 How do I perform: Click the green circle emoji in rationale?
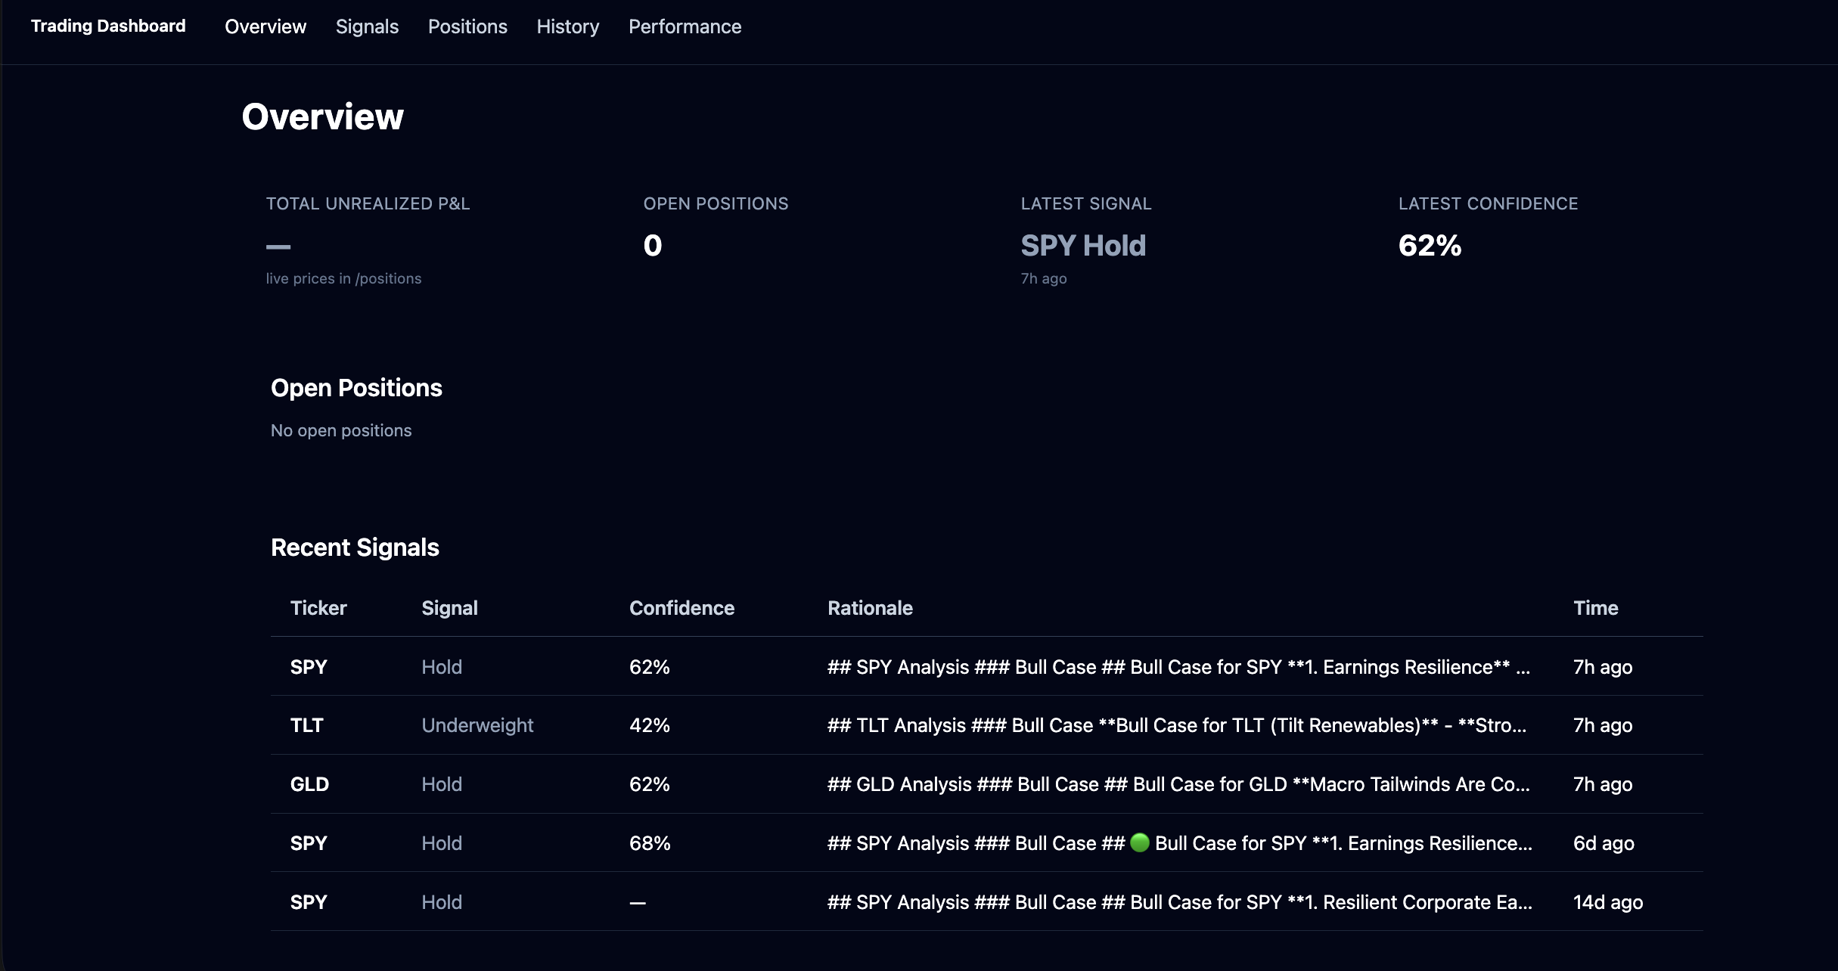(1139, 842)
